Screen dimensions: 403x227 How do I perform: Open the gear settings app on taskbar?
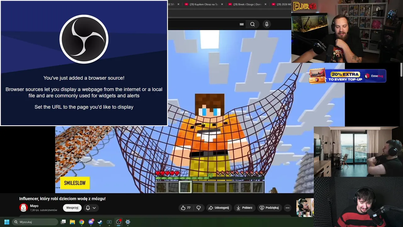(128, 222)
